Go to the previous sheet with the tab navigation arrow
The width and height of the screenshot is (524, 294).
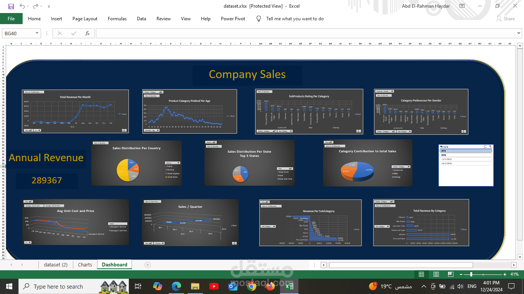point(11,265)
